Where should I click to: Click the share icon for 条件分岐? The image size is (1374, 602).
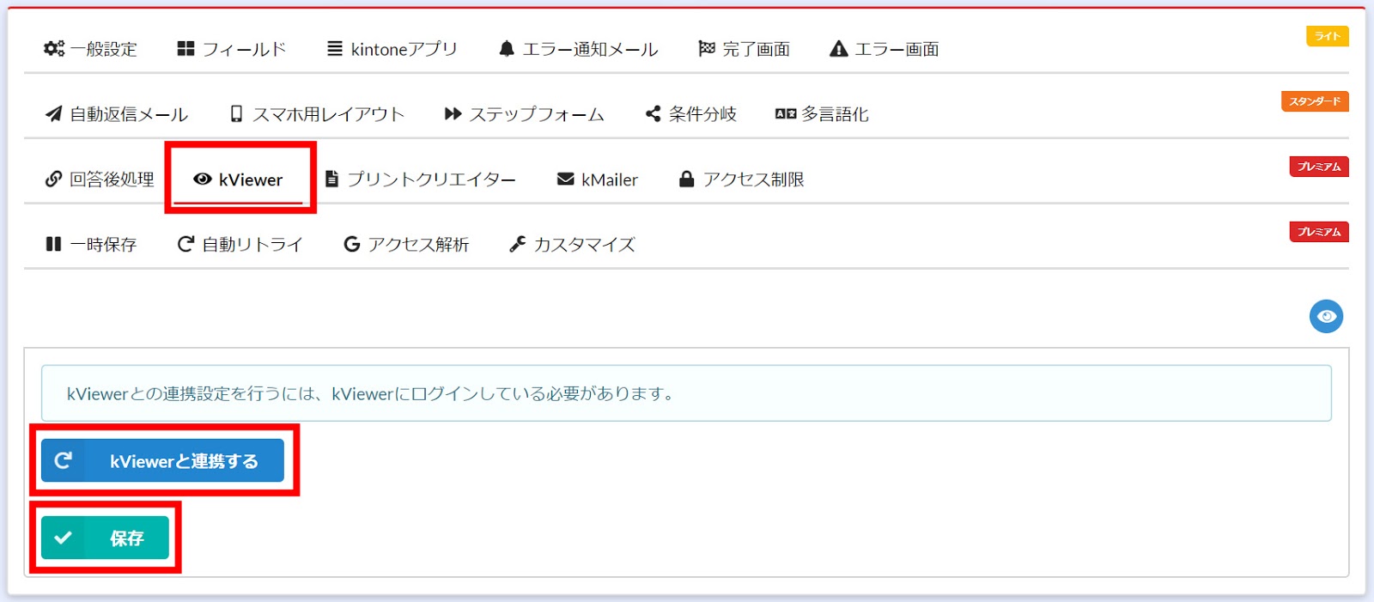click(x=654, y=114)
